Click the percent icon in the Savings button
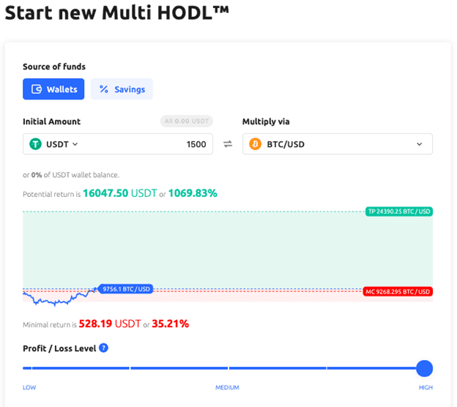457x407 pixels. (x=104, y=89)
